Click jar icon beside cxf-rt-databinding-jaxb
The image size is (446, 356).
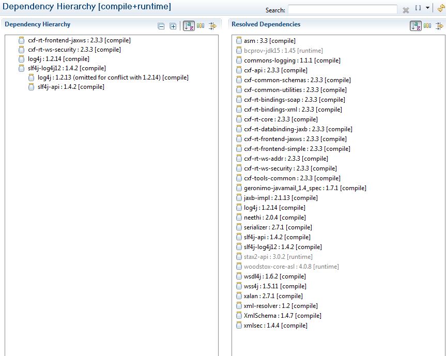[x=239, y=129]
